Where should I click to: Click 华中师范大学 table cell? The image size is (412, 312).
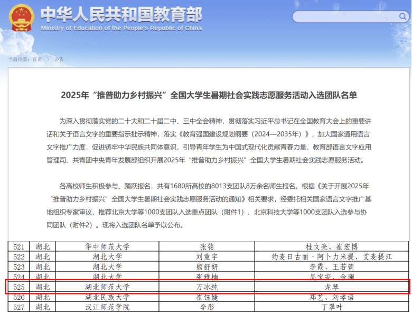tap(107, 246)
